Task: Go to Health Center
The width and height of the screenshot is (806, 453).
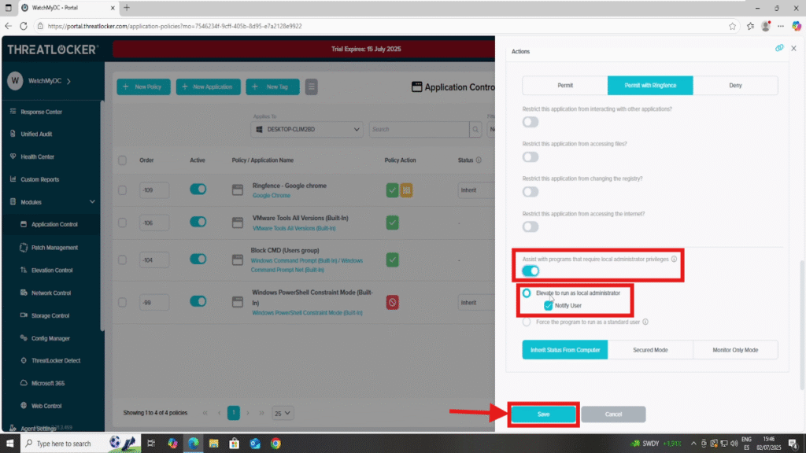Action: pyautogui.click(x=37, y=157)
